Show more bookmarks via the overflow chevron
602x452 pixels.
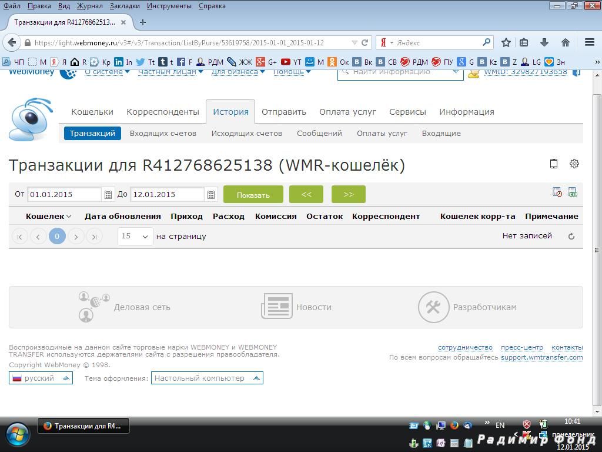click(x=597, y=62)
